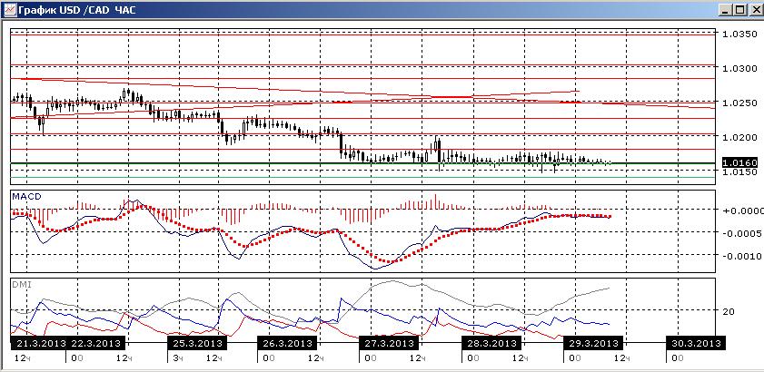Click the 21.3.2013 date marker
The height and width of the screenshot is (372, 764).
(x=40, y=343)
